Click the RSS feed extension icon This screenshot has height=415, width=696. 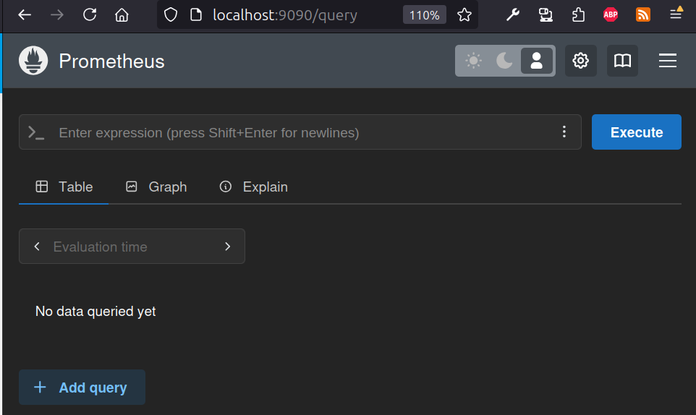point(642,15)
